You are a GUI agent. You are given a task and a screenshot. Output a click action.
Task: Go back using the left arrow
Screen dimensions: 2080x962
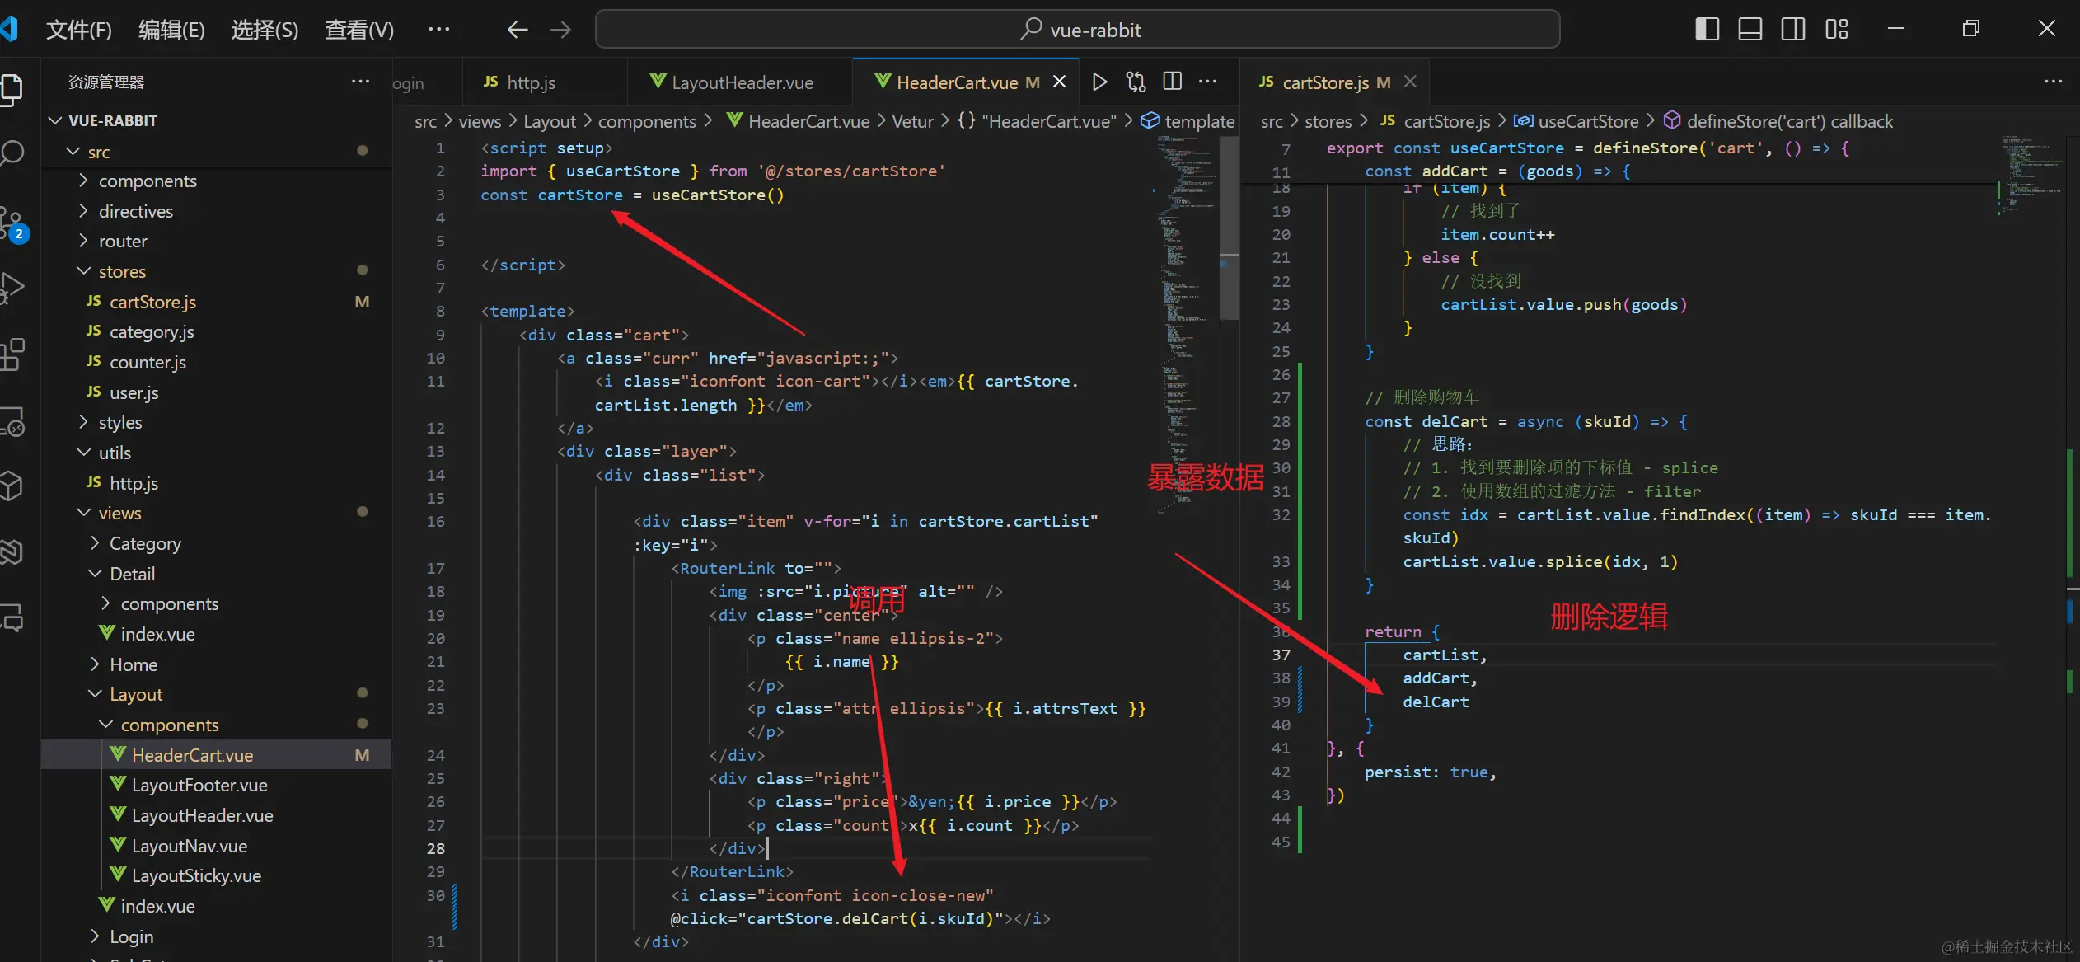pyautogui.click(x=518, y=30)
